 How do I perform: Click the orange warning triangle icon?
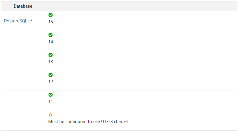51,114
